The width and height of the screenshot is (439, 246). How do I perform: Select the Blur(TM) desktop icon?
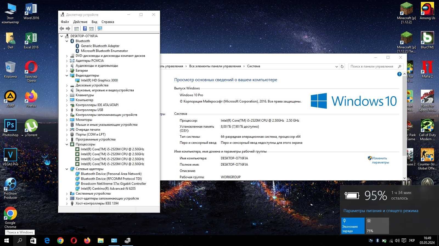427,40
